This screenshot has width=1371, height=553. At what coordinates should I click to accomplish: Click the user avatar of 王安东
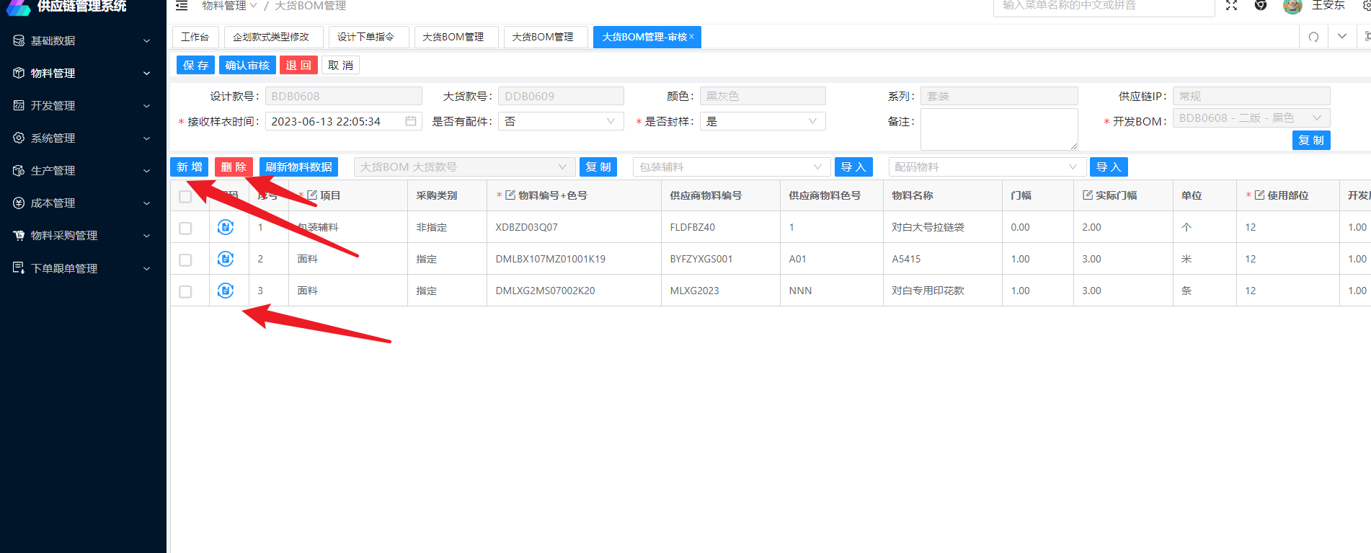(1292, 6)
